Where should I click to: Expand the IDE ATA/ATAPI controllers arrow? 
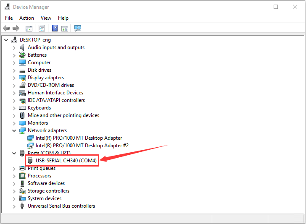pos(14,101)
